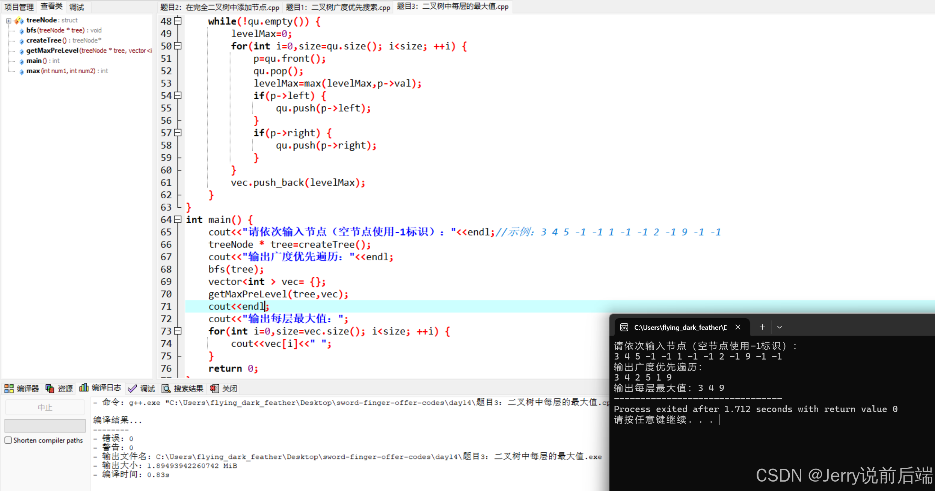Viewport: 935px width, 491px height.
Task: Open 搜索结果 search results icon
Action: [166, 388]
